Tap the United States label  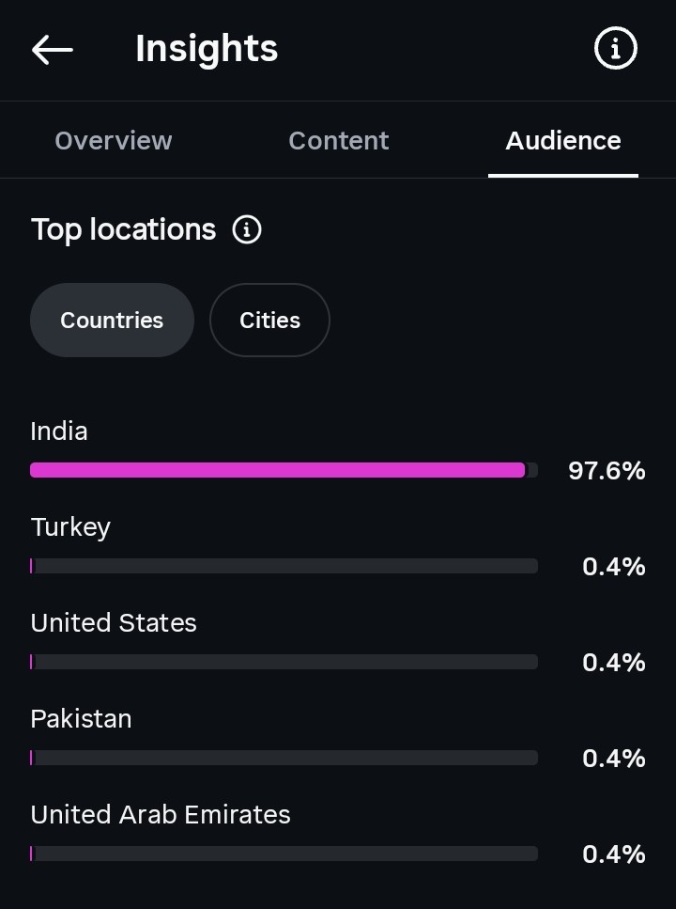114,623
